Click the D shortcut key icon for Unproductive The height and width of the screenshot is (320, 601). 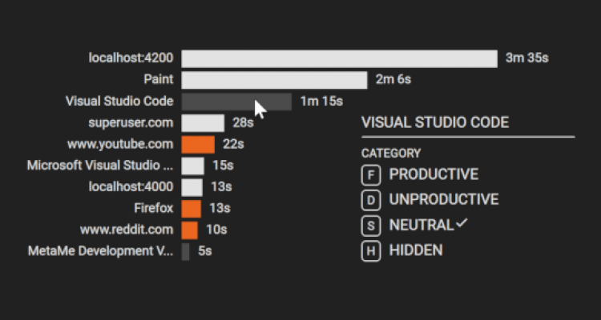click(371, 200)
